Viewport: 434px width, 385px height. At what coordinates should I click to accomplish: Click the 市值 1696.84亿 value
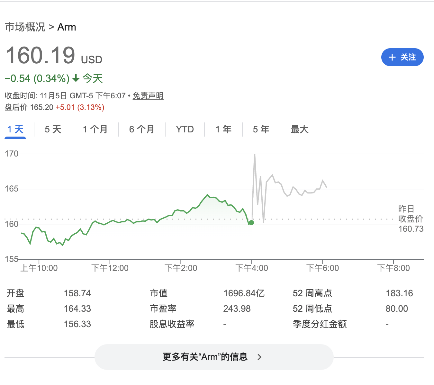pyautogui.click(x=244, y=293)
